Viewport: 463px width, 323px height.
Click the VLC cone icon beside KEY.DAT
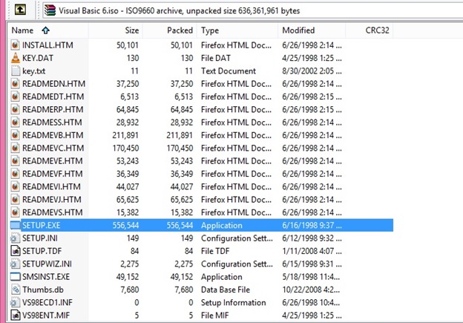[15, 58]
